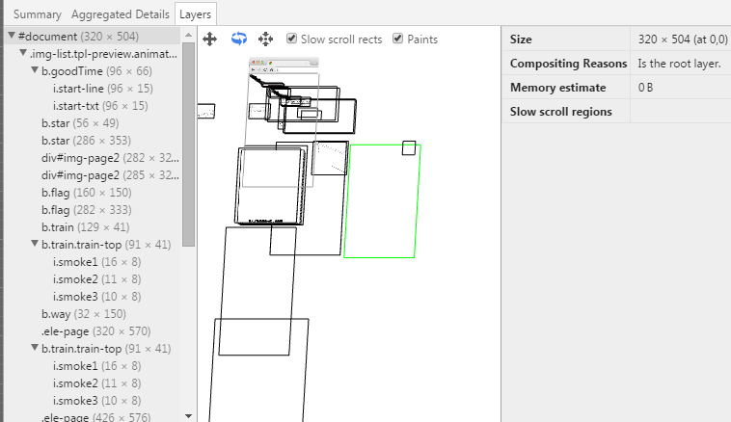Select the b.way layer item
The width and height of the screenshot is (731, 422).
(84, 314)
